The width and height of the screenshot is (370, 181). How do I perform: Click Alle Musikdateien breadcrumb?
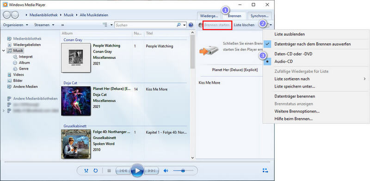click(94, 15)
